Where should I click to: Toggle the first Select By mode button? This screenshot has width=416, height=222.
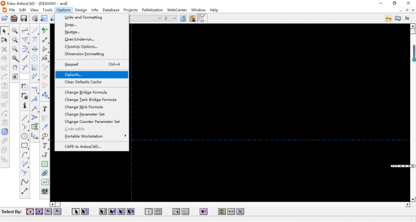point(30,212)
